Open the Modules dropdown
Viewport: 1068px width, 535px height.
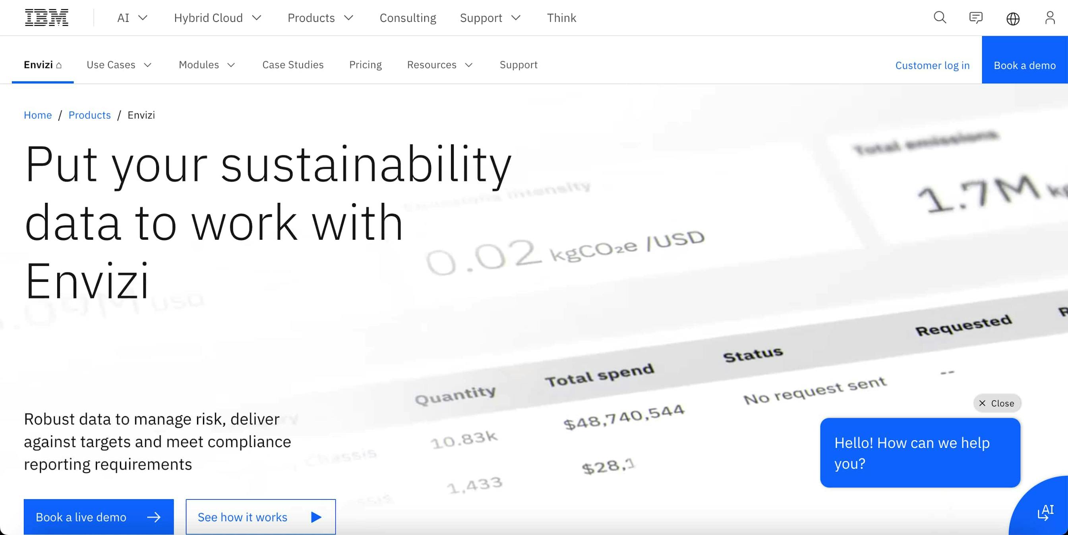pyautogui.click(x=207, y=65)
